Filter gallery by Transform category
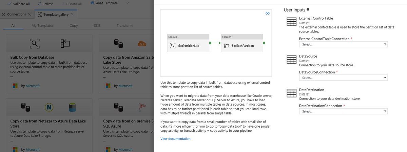Image resolution: width=407 pixels, height=152 pixels. pyautogui.click(x=124, y=26)
